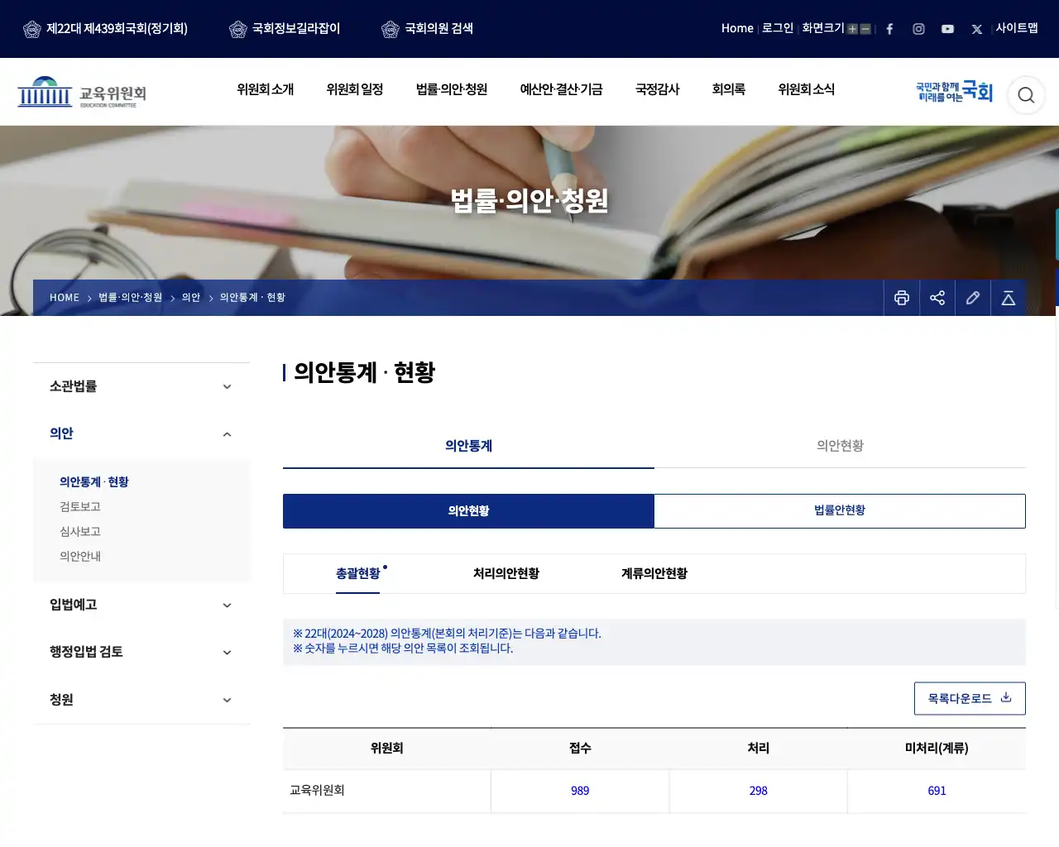Open the 회의록 menu

(729, 89)
